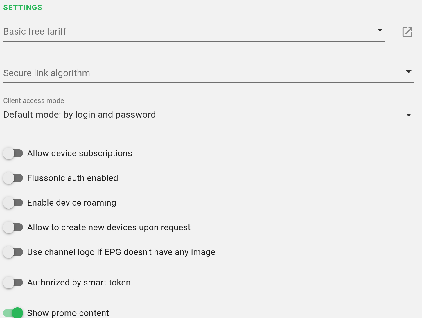Click the 'Authorized by smart token' label text

[x=79, y=283]
